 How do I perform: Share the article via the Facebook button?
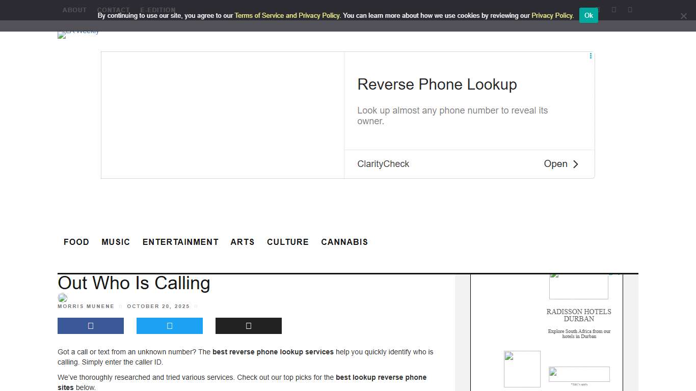[x=90, y=326]
